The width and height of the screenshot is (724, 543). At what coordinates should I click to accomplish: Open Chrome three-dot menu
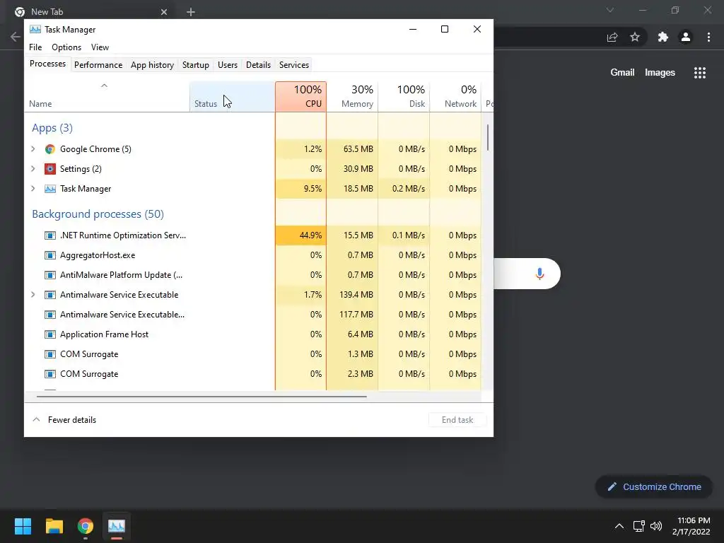708,37
